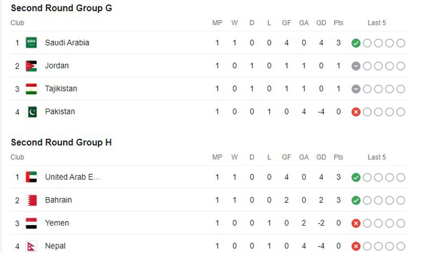Click the Yemen flag icon
Viewport: 422px width, 253px height.
click(31, 223)
